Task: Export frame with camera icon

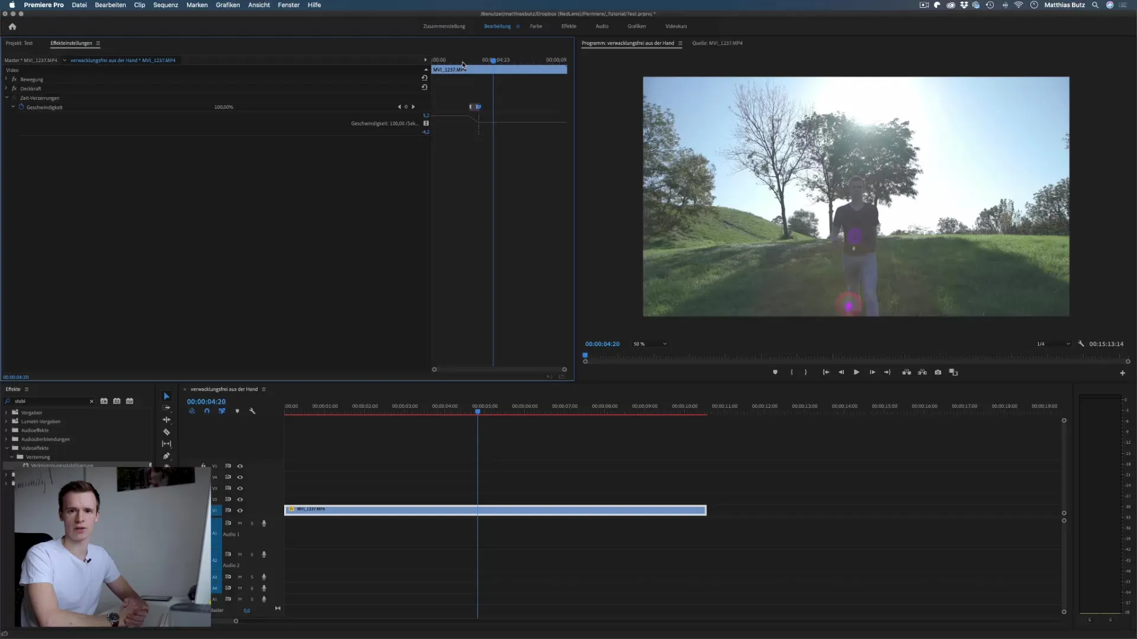Action: pyautogui.click(x=938, y=372)
